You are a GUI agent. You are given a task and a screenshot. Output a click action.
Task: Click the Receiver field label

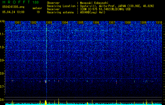[x=53, y=9]
